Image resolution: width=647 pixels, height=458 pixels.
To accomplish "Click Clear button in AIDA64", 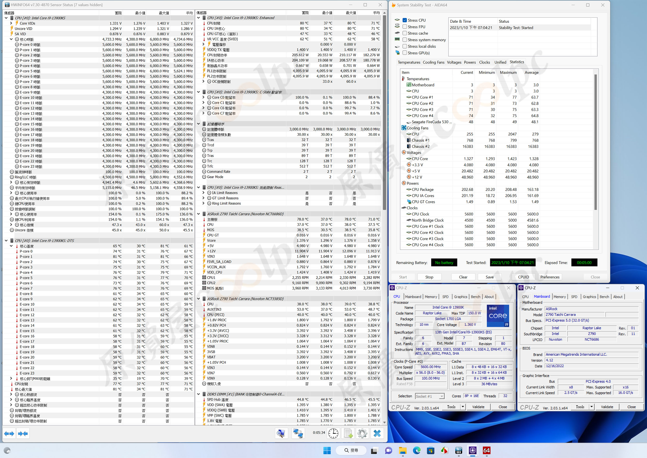I will click(x=463, y=277).
